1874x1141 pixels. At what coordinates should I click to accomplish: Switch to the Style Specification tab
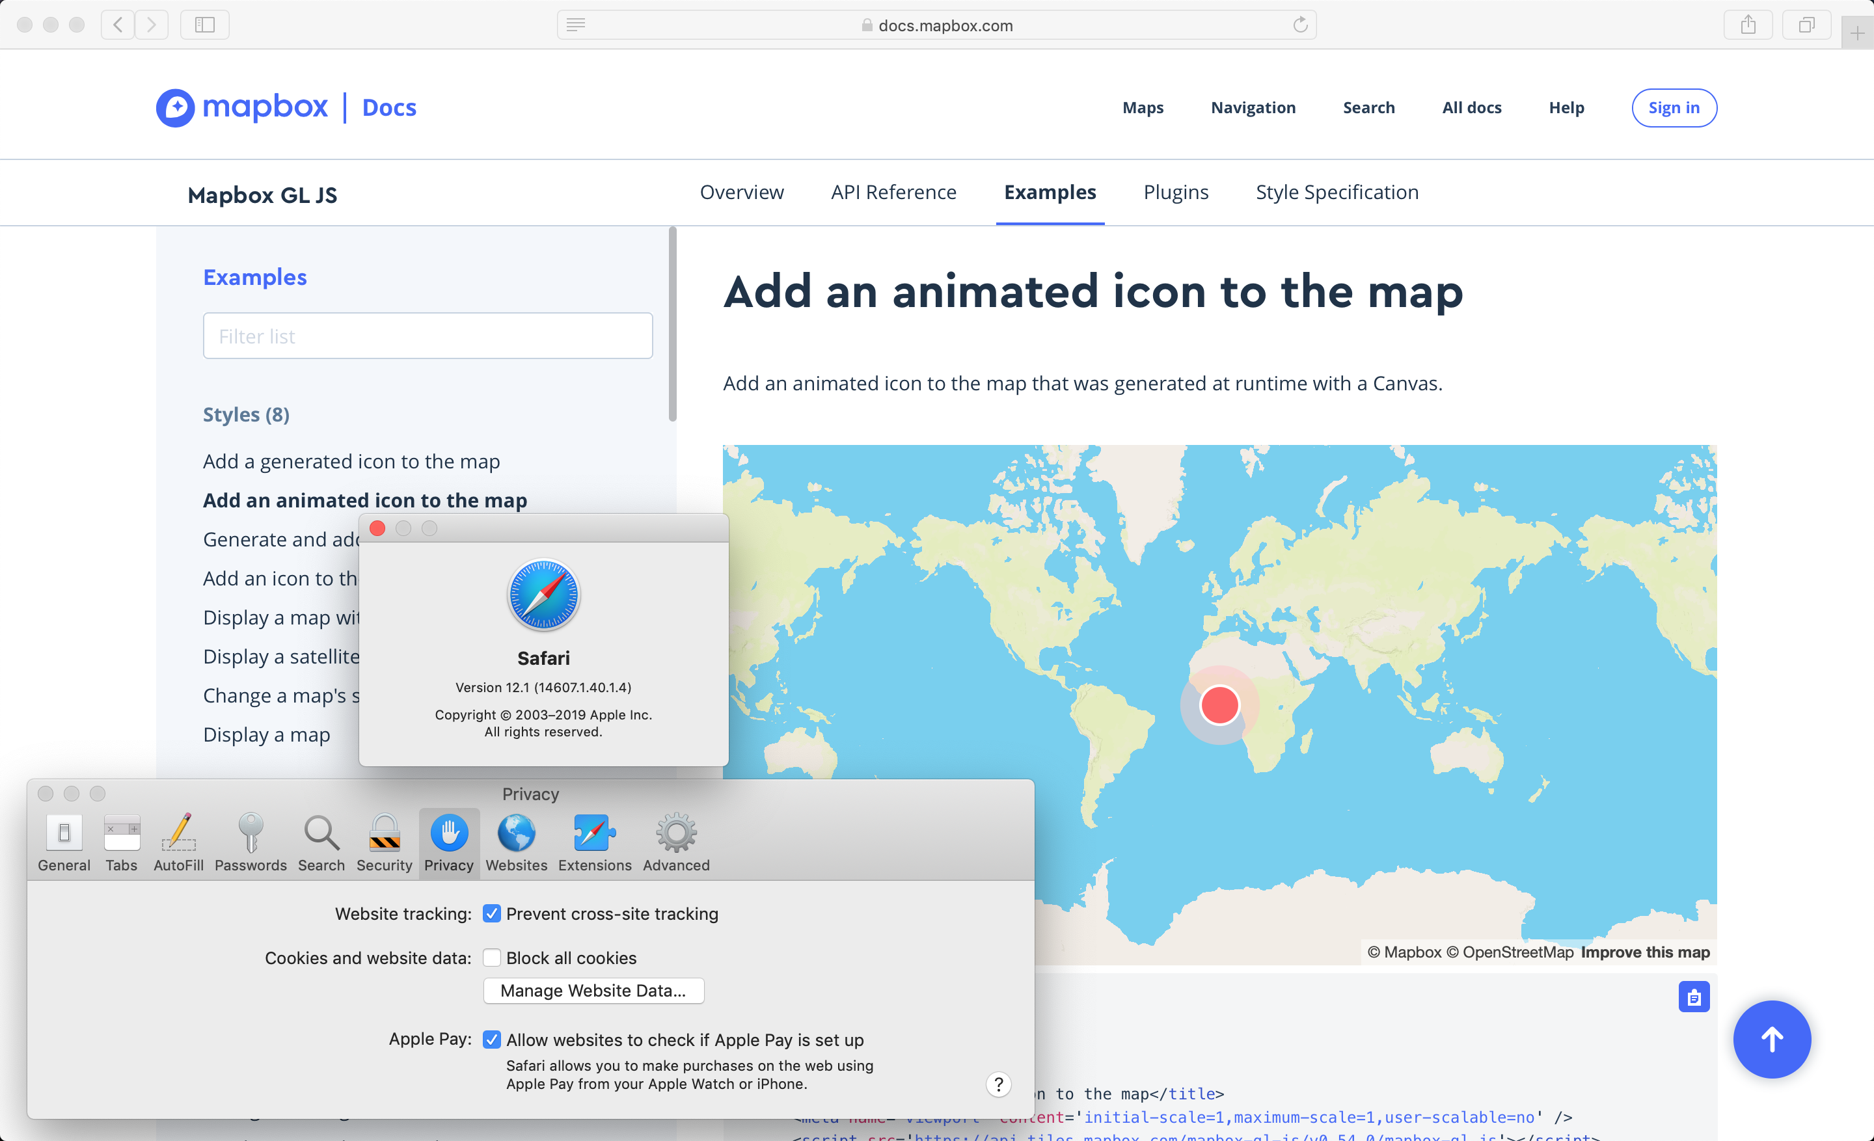click(x=1337, y=193)
